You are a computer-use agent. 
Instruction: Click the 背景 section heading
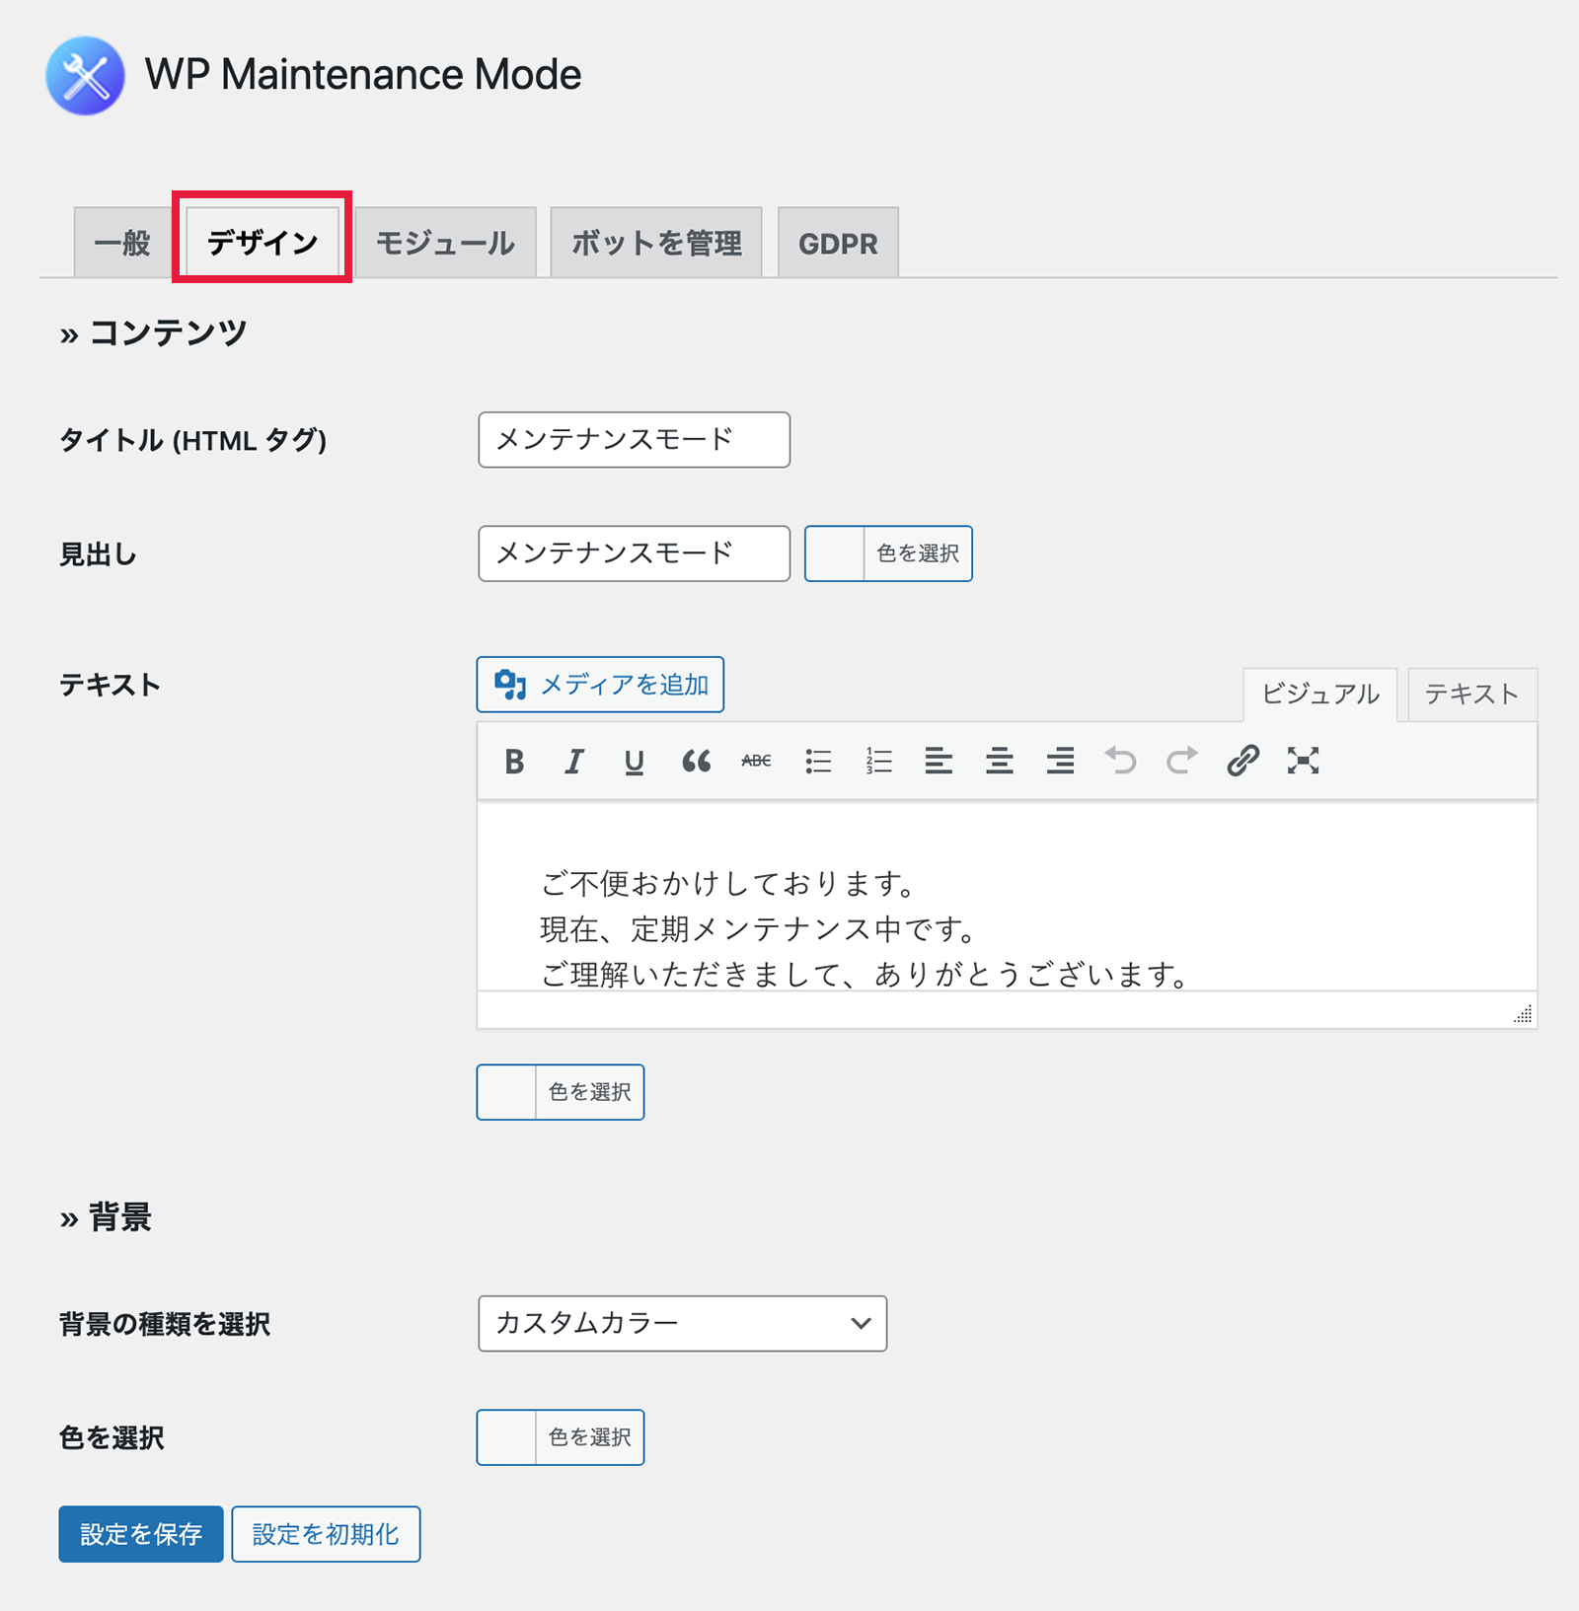(106, 1217)
